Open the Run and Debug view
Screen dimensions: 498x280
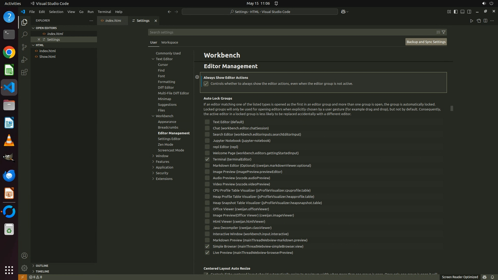pyautogui.click(x=24, y=60)
